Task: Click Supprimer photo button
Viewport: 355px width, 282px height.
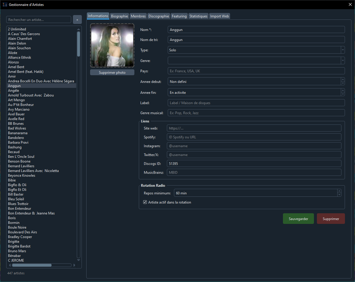Action: (x=112, y=73)
